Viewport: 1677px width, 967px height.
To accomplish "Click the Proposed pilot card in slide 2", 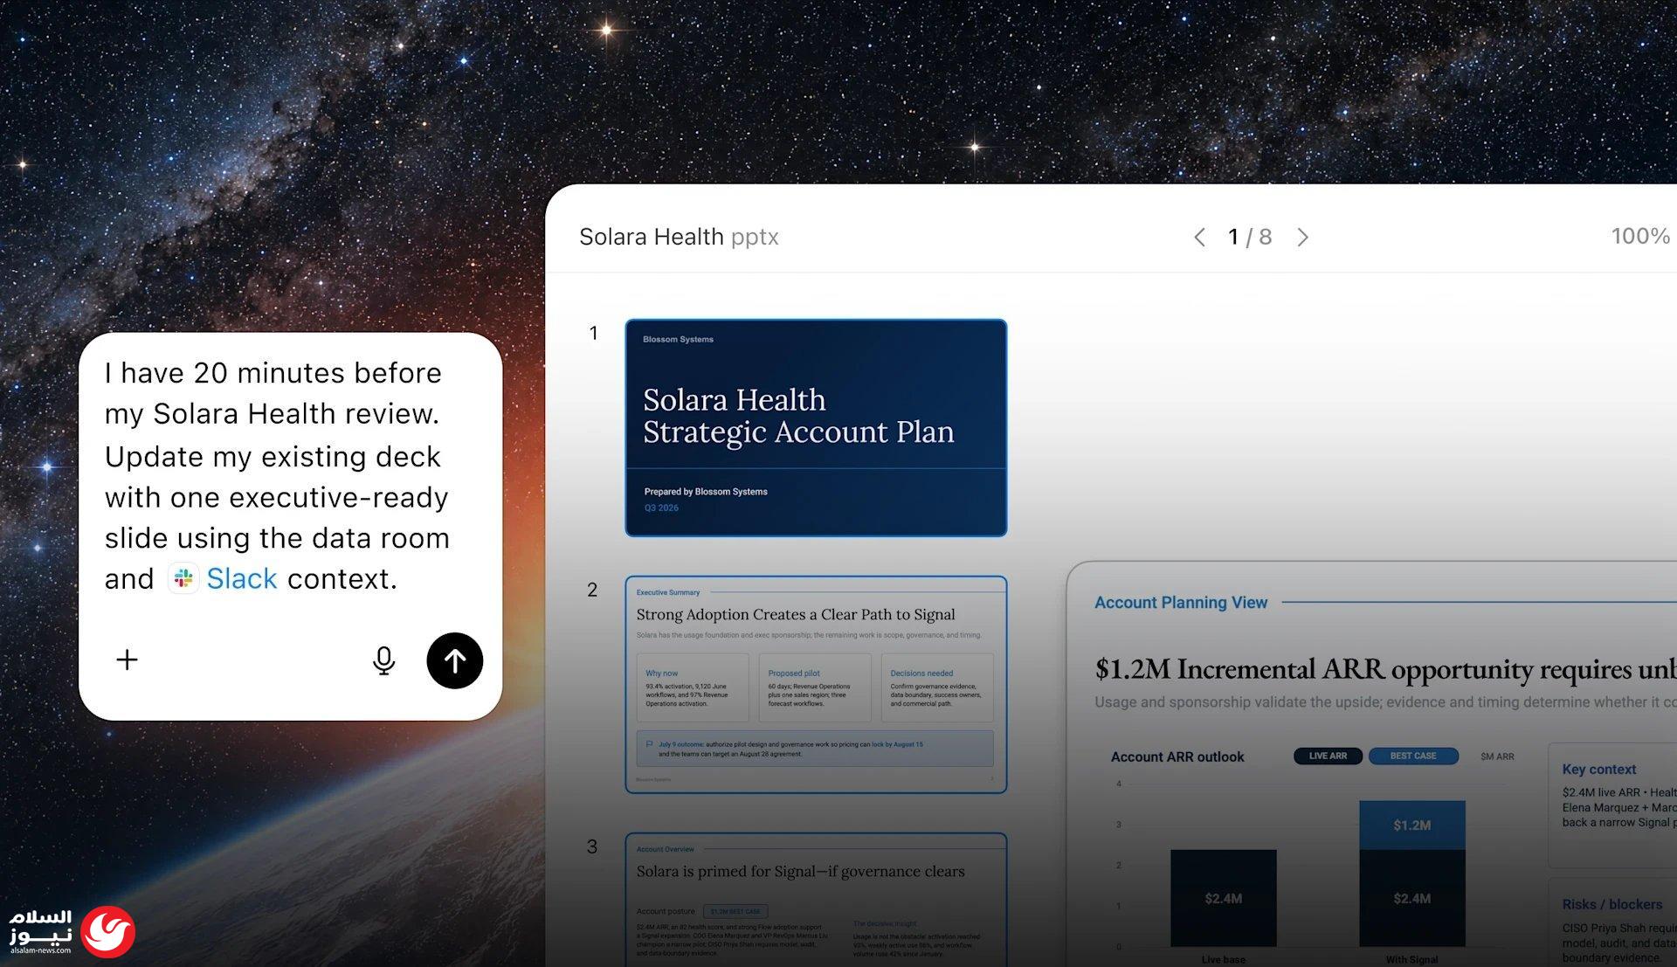I will pyautogui.click(x=815, y=687).
